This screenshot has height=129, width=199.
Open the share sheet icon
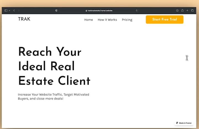[x=182, y=10]
